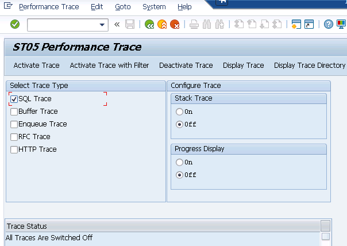Tick the RFC Trace checkbox
The width and height of the screenshot is (347, 246).
(14, 137)
